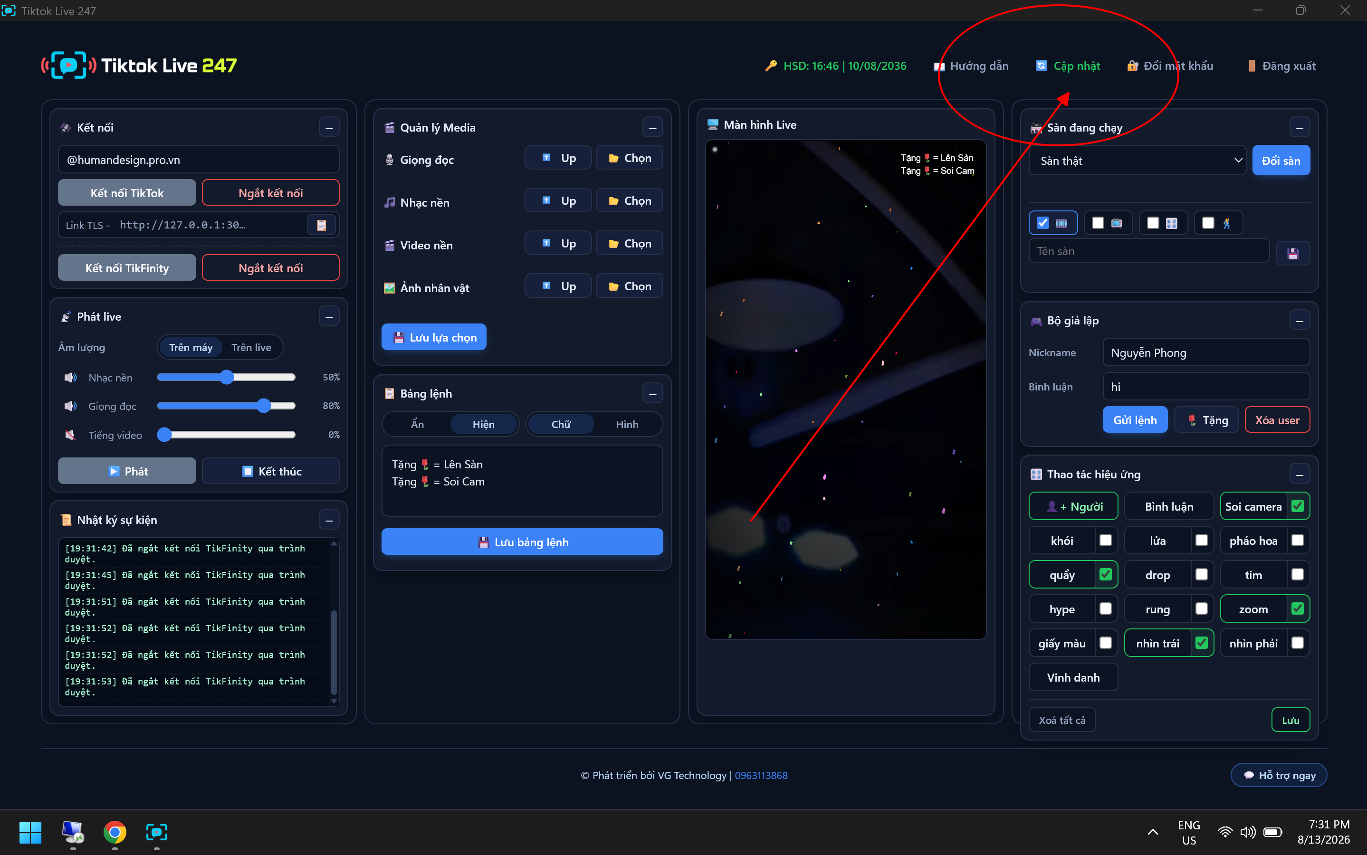Open the Hướng dẫn guide

pos(971,66)
